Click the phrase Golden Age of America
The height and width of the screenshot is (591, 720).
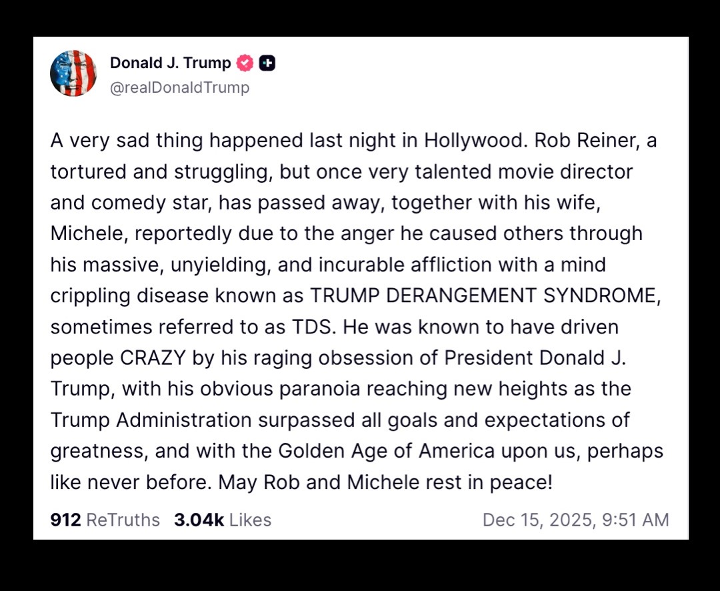click(x=386, y=451)
